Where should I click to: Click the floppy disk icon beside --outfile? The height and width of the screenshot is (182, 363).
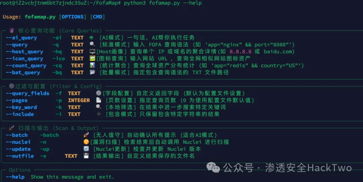pyautogui.click(x=86, y=156)
